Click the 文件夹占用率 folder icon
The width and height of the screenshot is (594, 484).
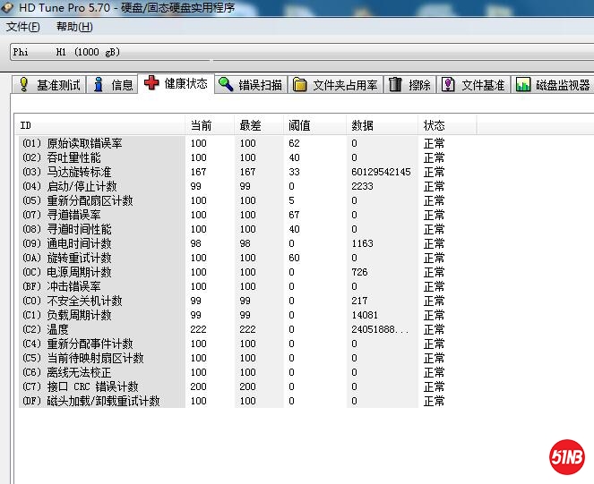click(299, 85)
